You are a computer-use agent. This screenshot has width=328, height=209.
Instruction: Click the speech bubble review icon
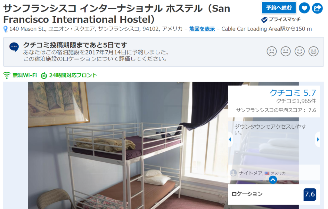pos(14,47)
